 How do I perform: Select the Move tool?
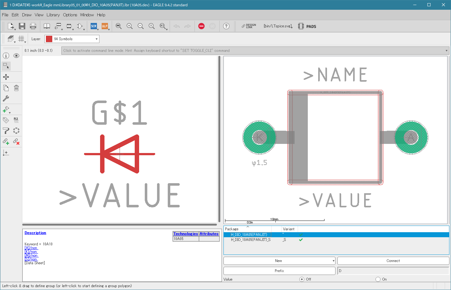(x=6, y=77)
